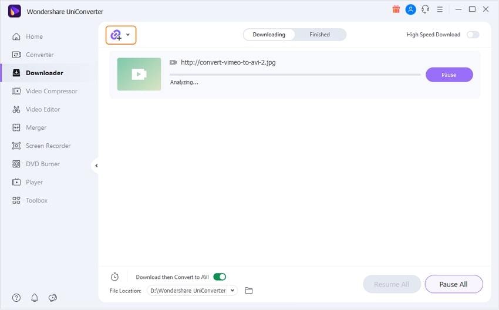Screen dimensions: 499x310
Task: Open the headset support icon
Action: (425, 9)
